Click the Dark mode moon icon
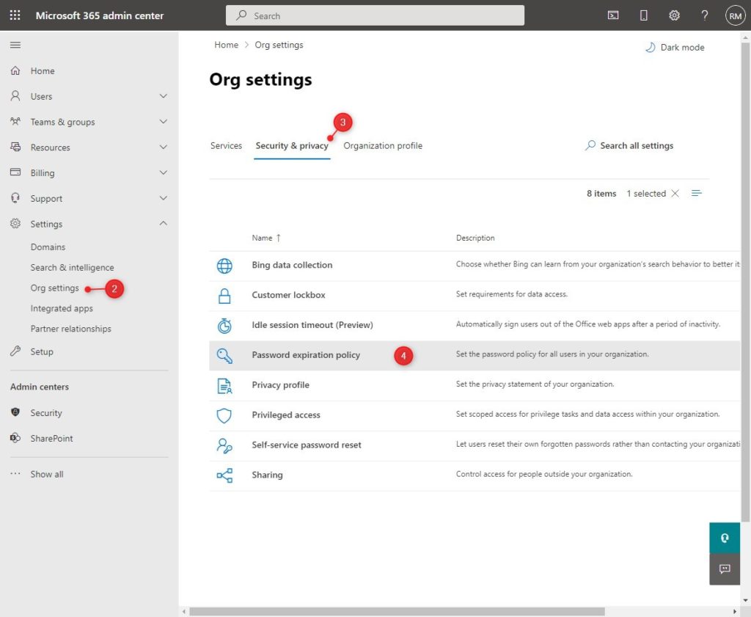751x617 pixels. pos(650,47)
